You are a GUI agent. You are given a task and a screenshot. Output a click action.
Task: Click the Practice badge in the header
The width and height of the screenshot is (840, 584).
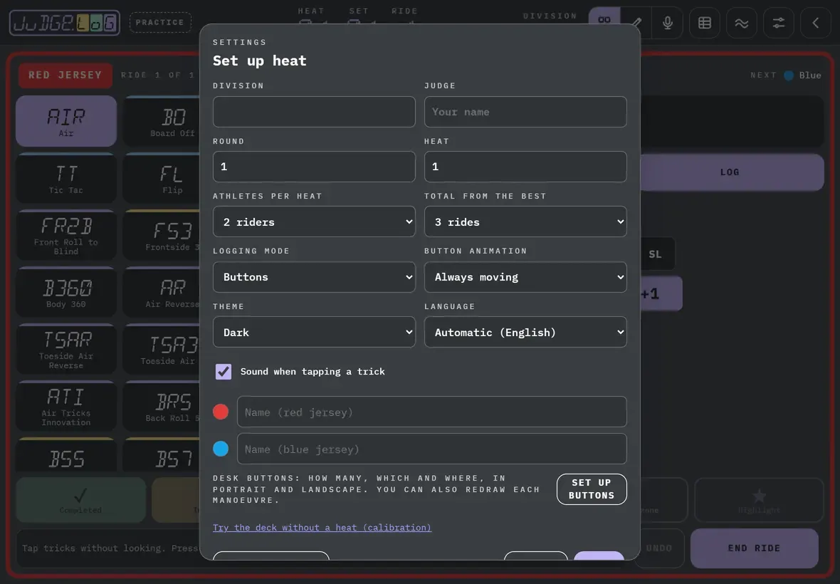click(x=160, y=23)
